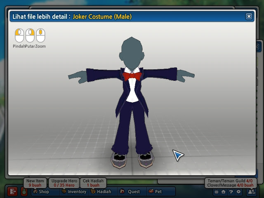Click the red exit door icon

tap(12, 191)
